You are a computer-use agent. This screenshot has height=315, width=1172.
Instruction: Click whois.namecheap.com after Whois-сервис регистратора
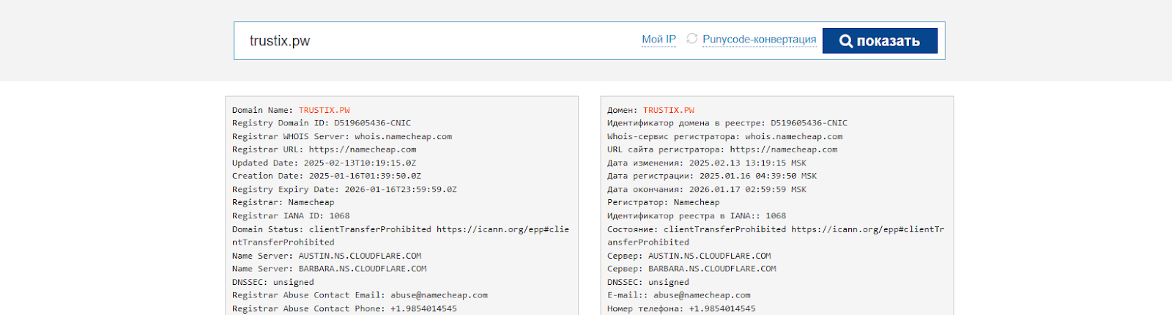point(793,136)
